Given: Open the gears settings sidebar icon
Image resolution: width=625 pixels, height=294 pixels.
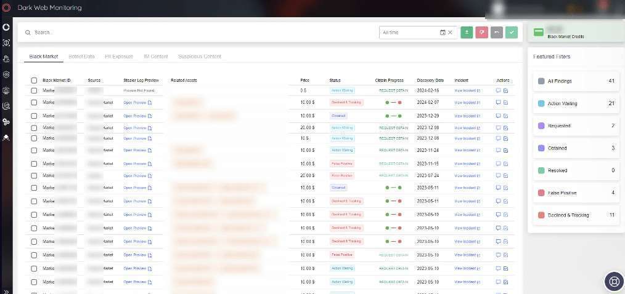Looking at the screenshot, I should [6, 122].
